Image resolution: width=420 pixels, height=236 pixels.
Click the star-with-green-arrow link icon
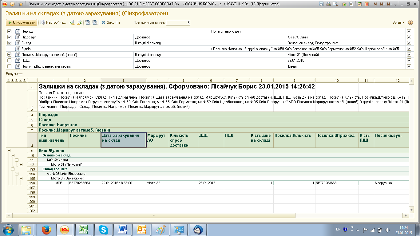[344, 4]
